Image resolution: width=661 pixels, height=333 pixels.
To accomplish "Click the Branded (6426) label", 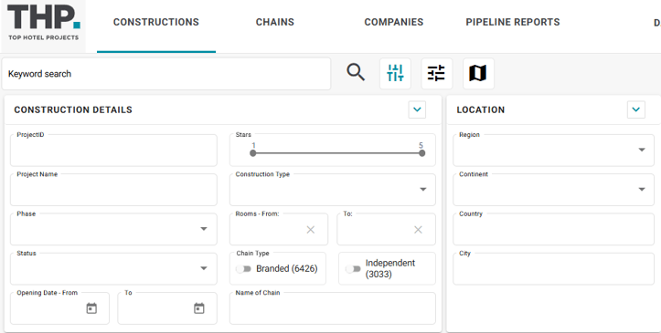I will pos(287,268).
